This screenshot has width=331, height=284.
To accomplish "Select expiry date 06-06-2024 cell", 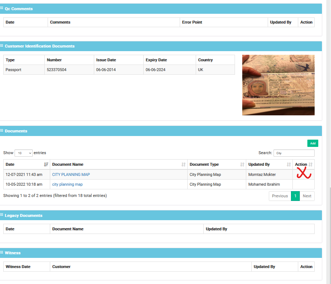I will 170,70.
